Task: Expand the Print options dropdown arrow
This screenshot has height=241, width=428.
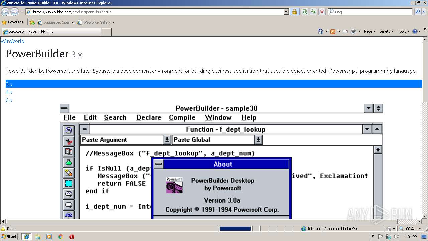Action: [359, 32]
